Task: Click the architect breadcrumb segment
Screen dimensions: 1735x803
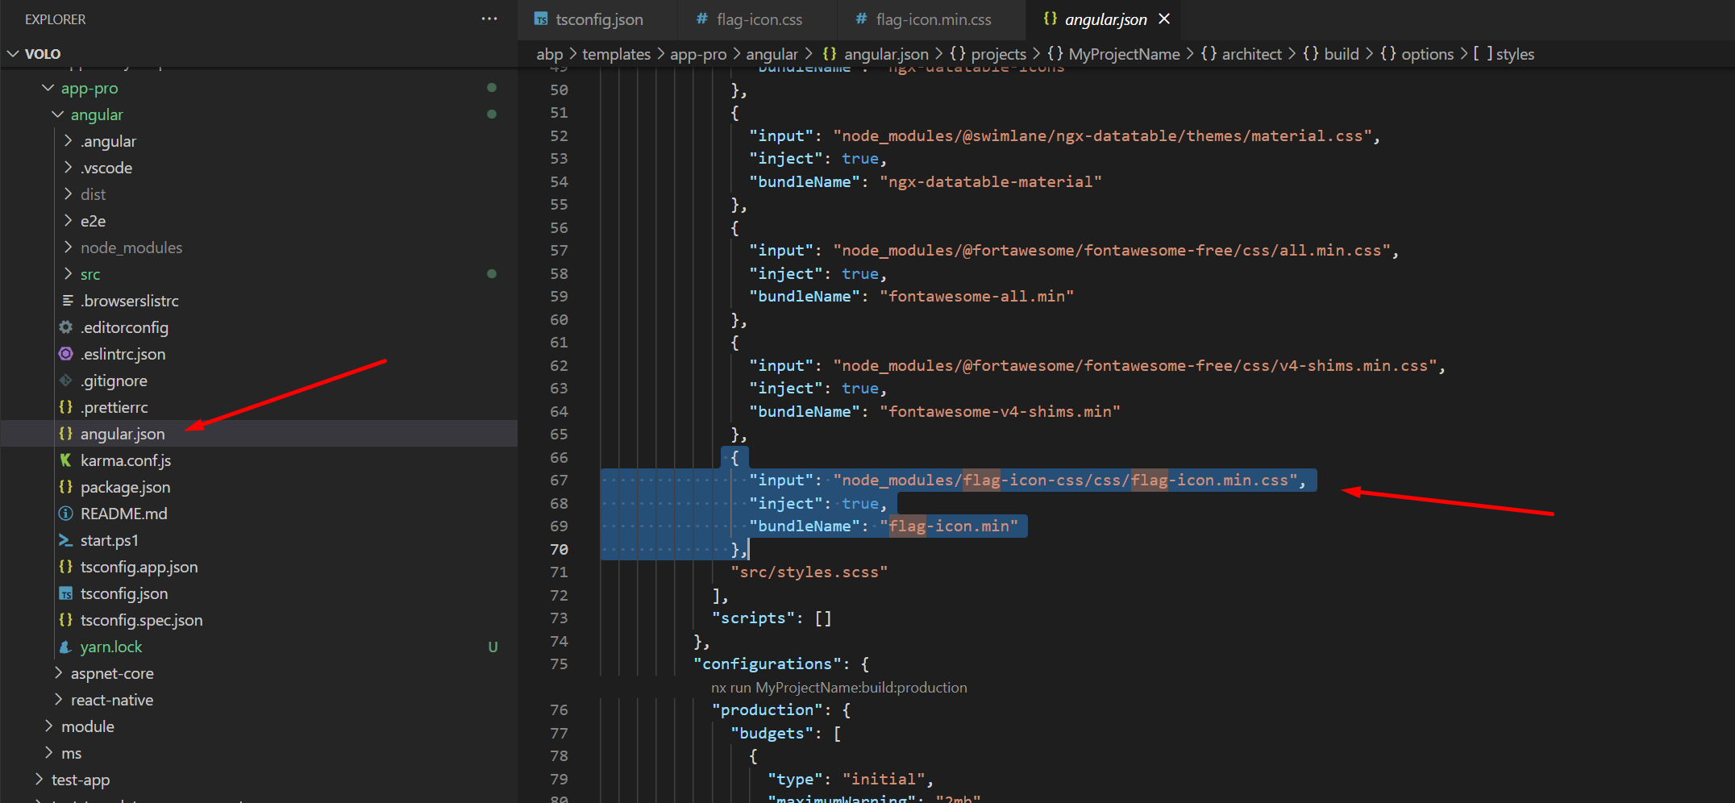Action: click(1250, 54)
